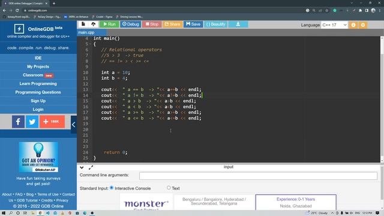Open Classroom in the sidebar
This screenshot has height=216, width=384.
click(x=38, y=75)
